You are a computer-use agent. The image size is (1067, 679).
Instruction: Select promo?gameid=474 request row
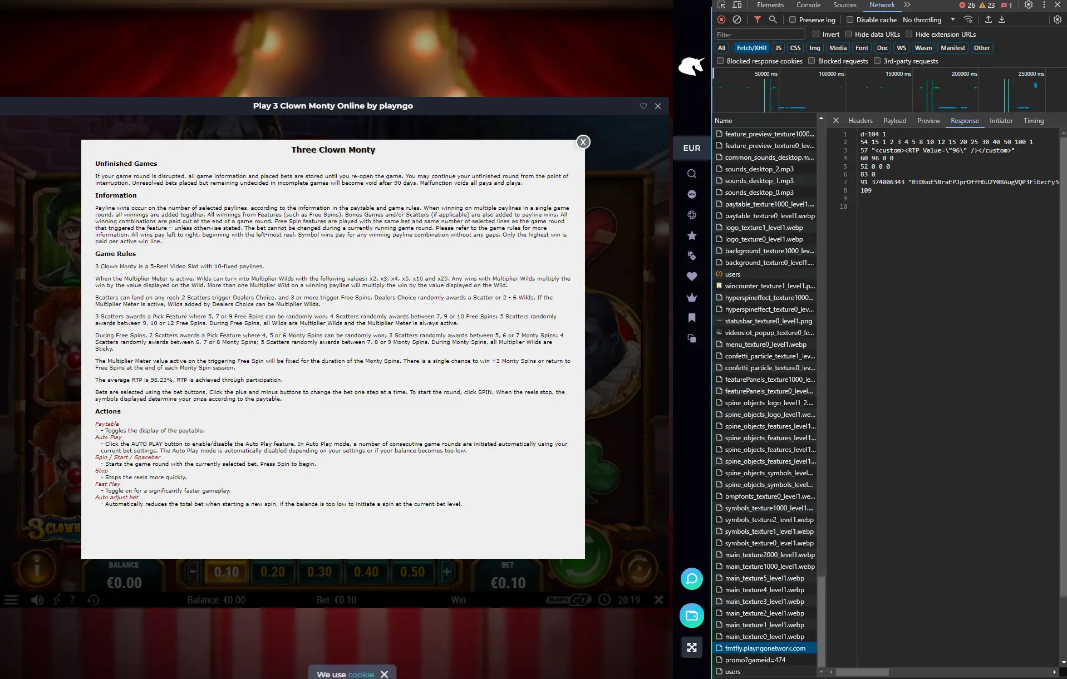point(764,660)
